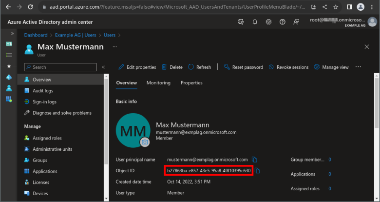Copy the user principal name

[254, 160]
